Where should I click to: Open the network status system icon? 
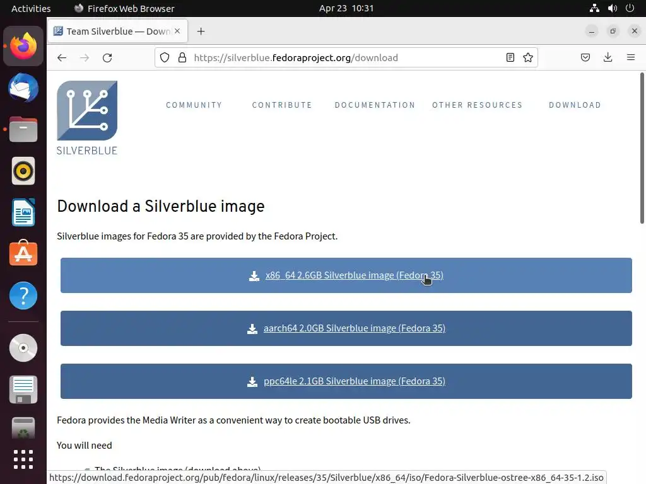(x=594, y=8)
